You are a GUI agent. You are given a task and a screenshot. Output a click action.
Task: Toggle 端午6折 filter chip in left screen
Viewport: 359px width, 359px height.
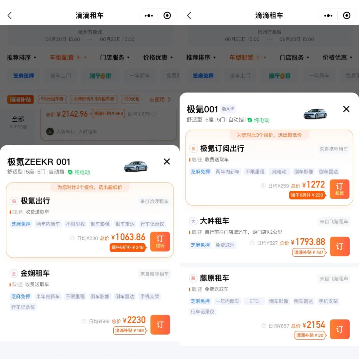point(100,75)
